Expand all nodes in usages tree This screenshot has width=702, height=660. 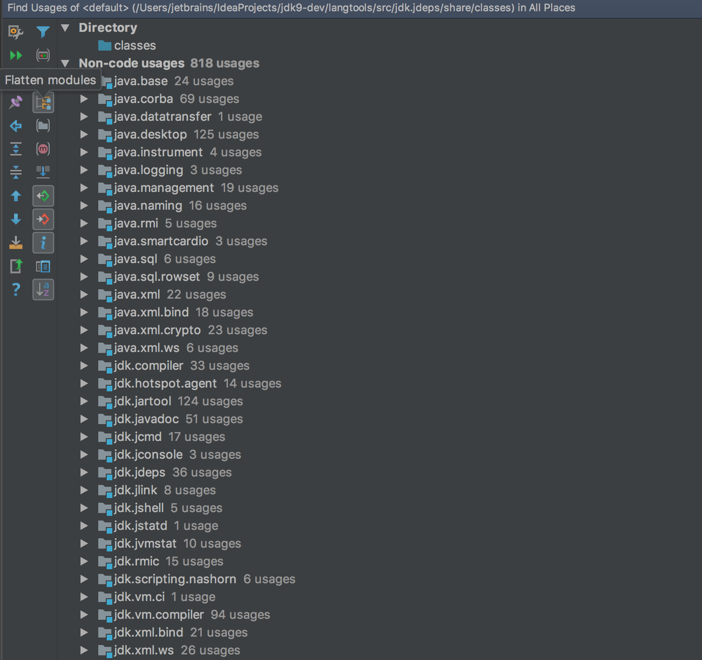point(16,149)
